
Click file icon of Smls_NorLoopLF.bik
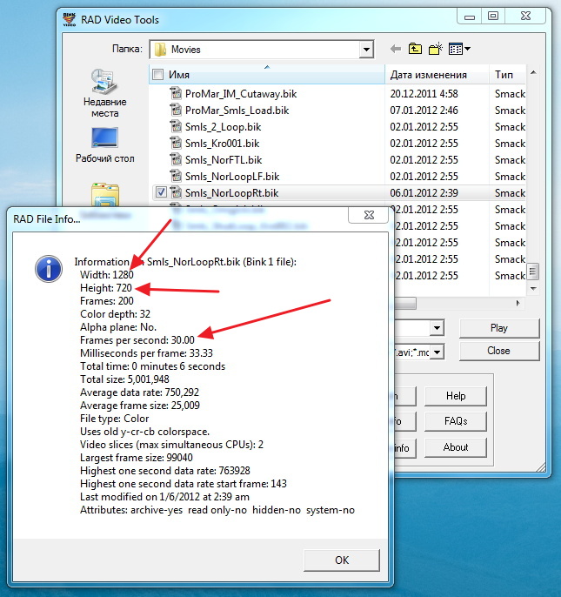click(x=176, y=176)
